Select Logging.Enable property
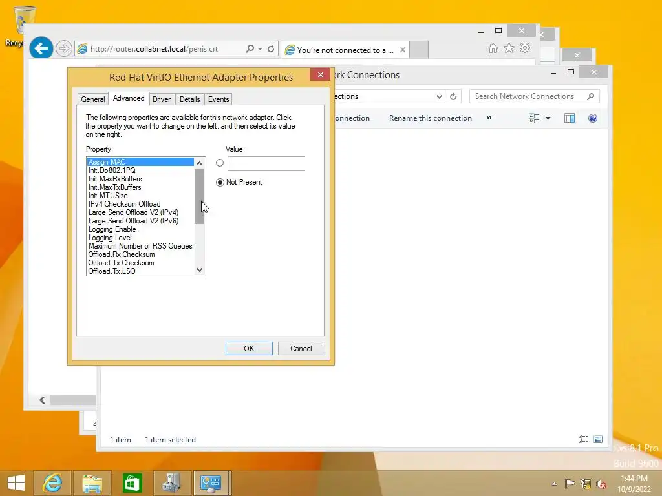 pos(140,229)
